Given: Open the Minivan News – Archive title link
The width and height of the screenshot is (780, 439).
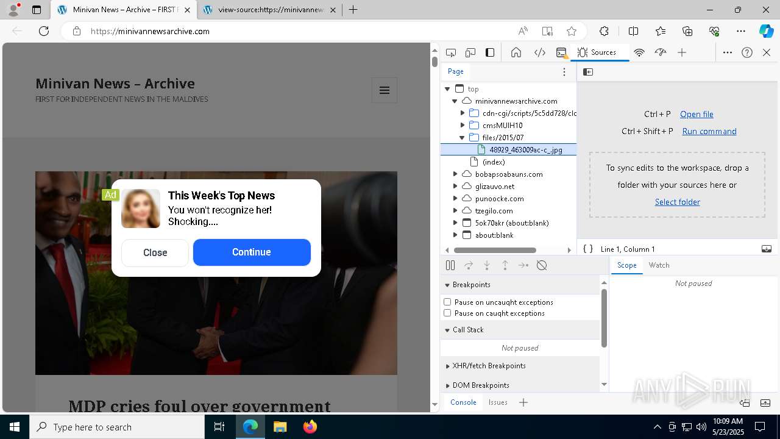Looking at the screenshot, I should pos(115,84).
